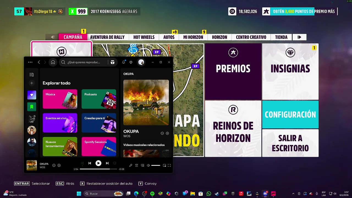Open the CONFIGURACIÓN tile
The width and height of the screenshot is (352, 198).
point(290,114)
